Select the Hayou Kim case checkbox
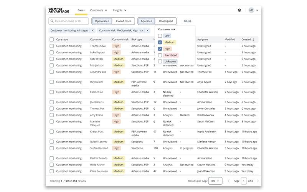Viewport: 307px width, 192px height. point(52,82)
